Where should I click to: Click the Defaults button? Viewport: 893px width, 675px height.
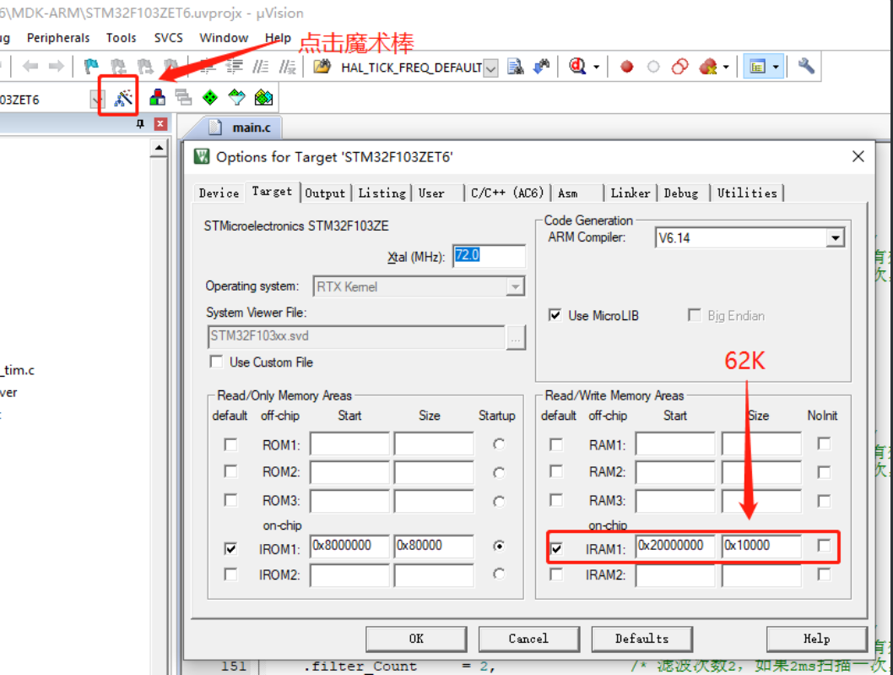click(x=641, y=639)
